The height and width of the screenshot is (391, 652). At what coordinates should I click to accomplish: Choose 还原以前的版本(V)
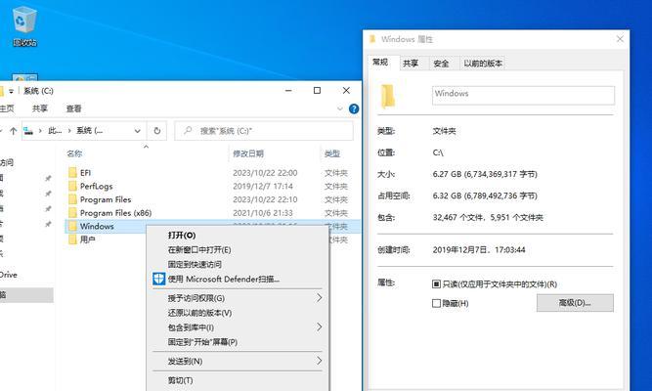pyautogui.click(x=199, y=313)
